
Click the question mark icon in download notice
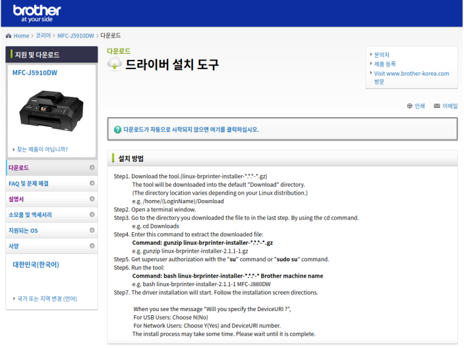(x=117, y=130)
